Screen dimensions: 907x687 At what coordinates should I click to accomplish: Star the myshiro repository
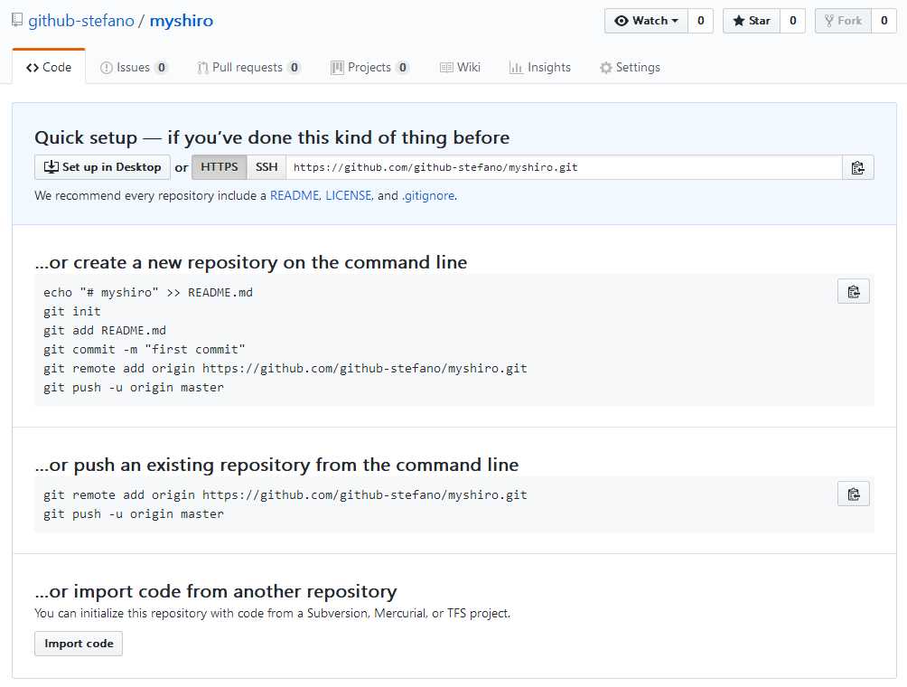tap(752, 21)
